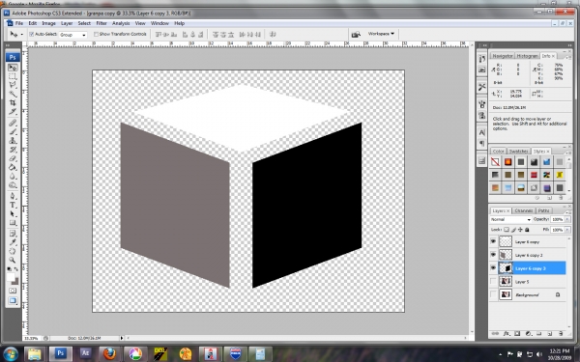Click the Auto-Align Layers button
Screen dimensions: 580x362
[x=273, y=35]
